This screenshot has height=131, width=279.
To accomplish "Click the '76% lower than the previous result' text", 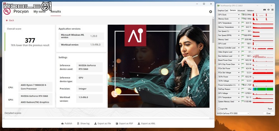I will tap(30, 45).
